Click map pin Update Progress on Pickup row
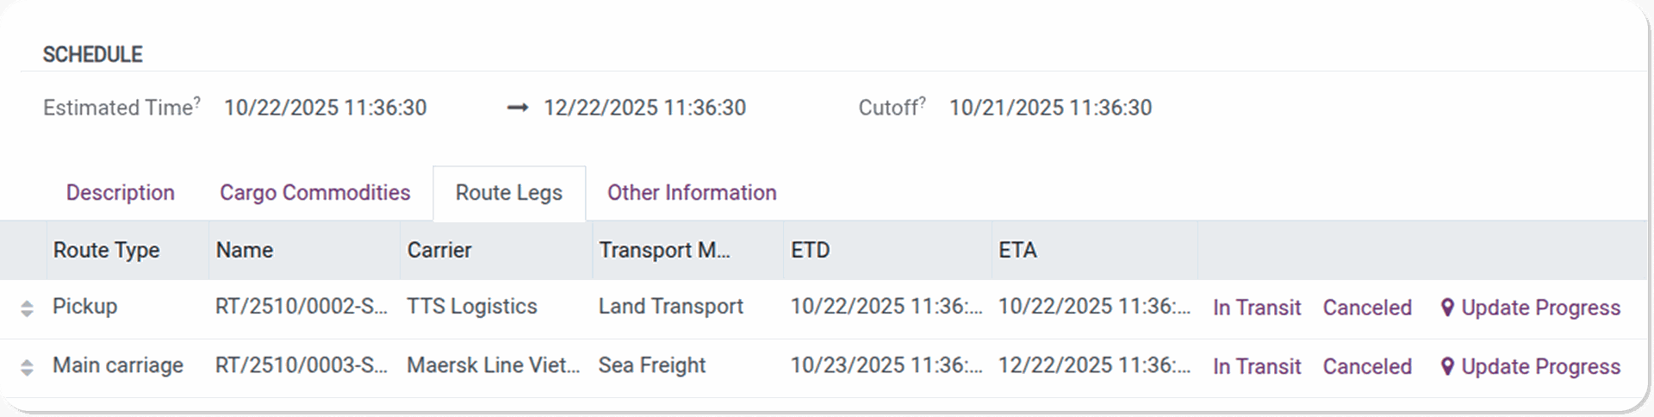This screenshot has height=417, width=1654. click(1530, 308)
